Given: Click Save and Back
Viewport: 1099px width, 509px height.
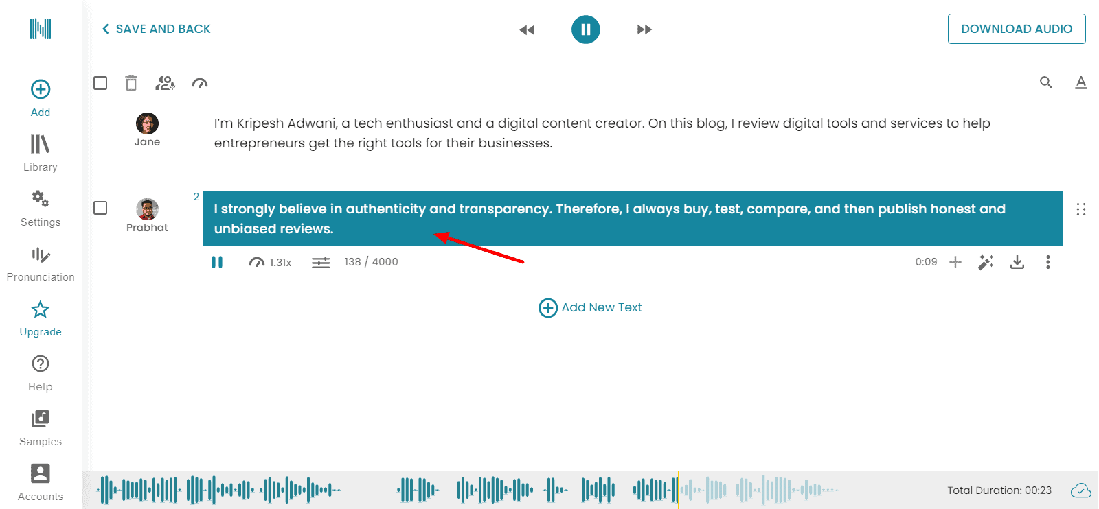Looking at the screenshot, I should (x=157, y=29).
